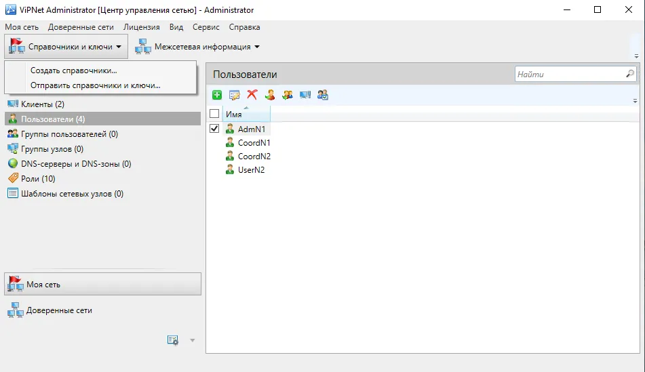645x372 pixels.
Task: Click the CoordN2 user icon
Action: click(230, 157)
